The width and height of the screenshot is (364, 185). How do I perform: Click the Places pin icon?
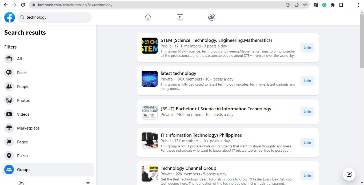(x=9, y=156)
